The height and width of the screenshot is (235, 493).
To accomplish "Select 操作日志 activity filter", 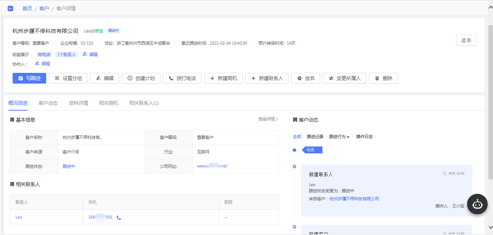I will click(364, 137).
